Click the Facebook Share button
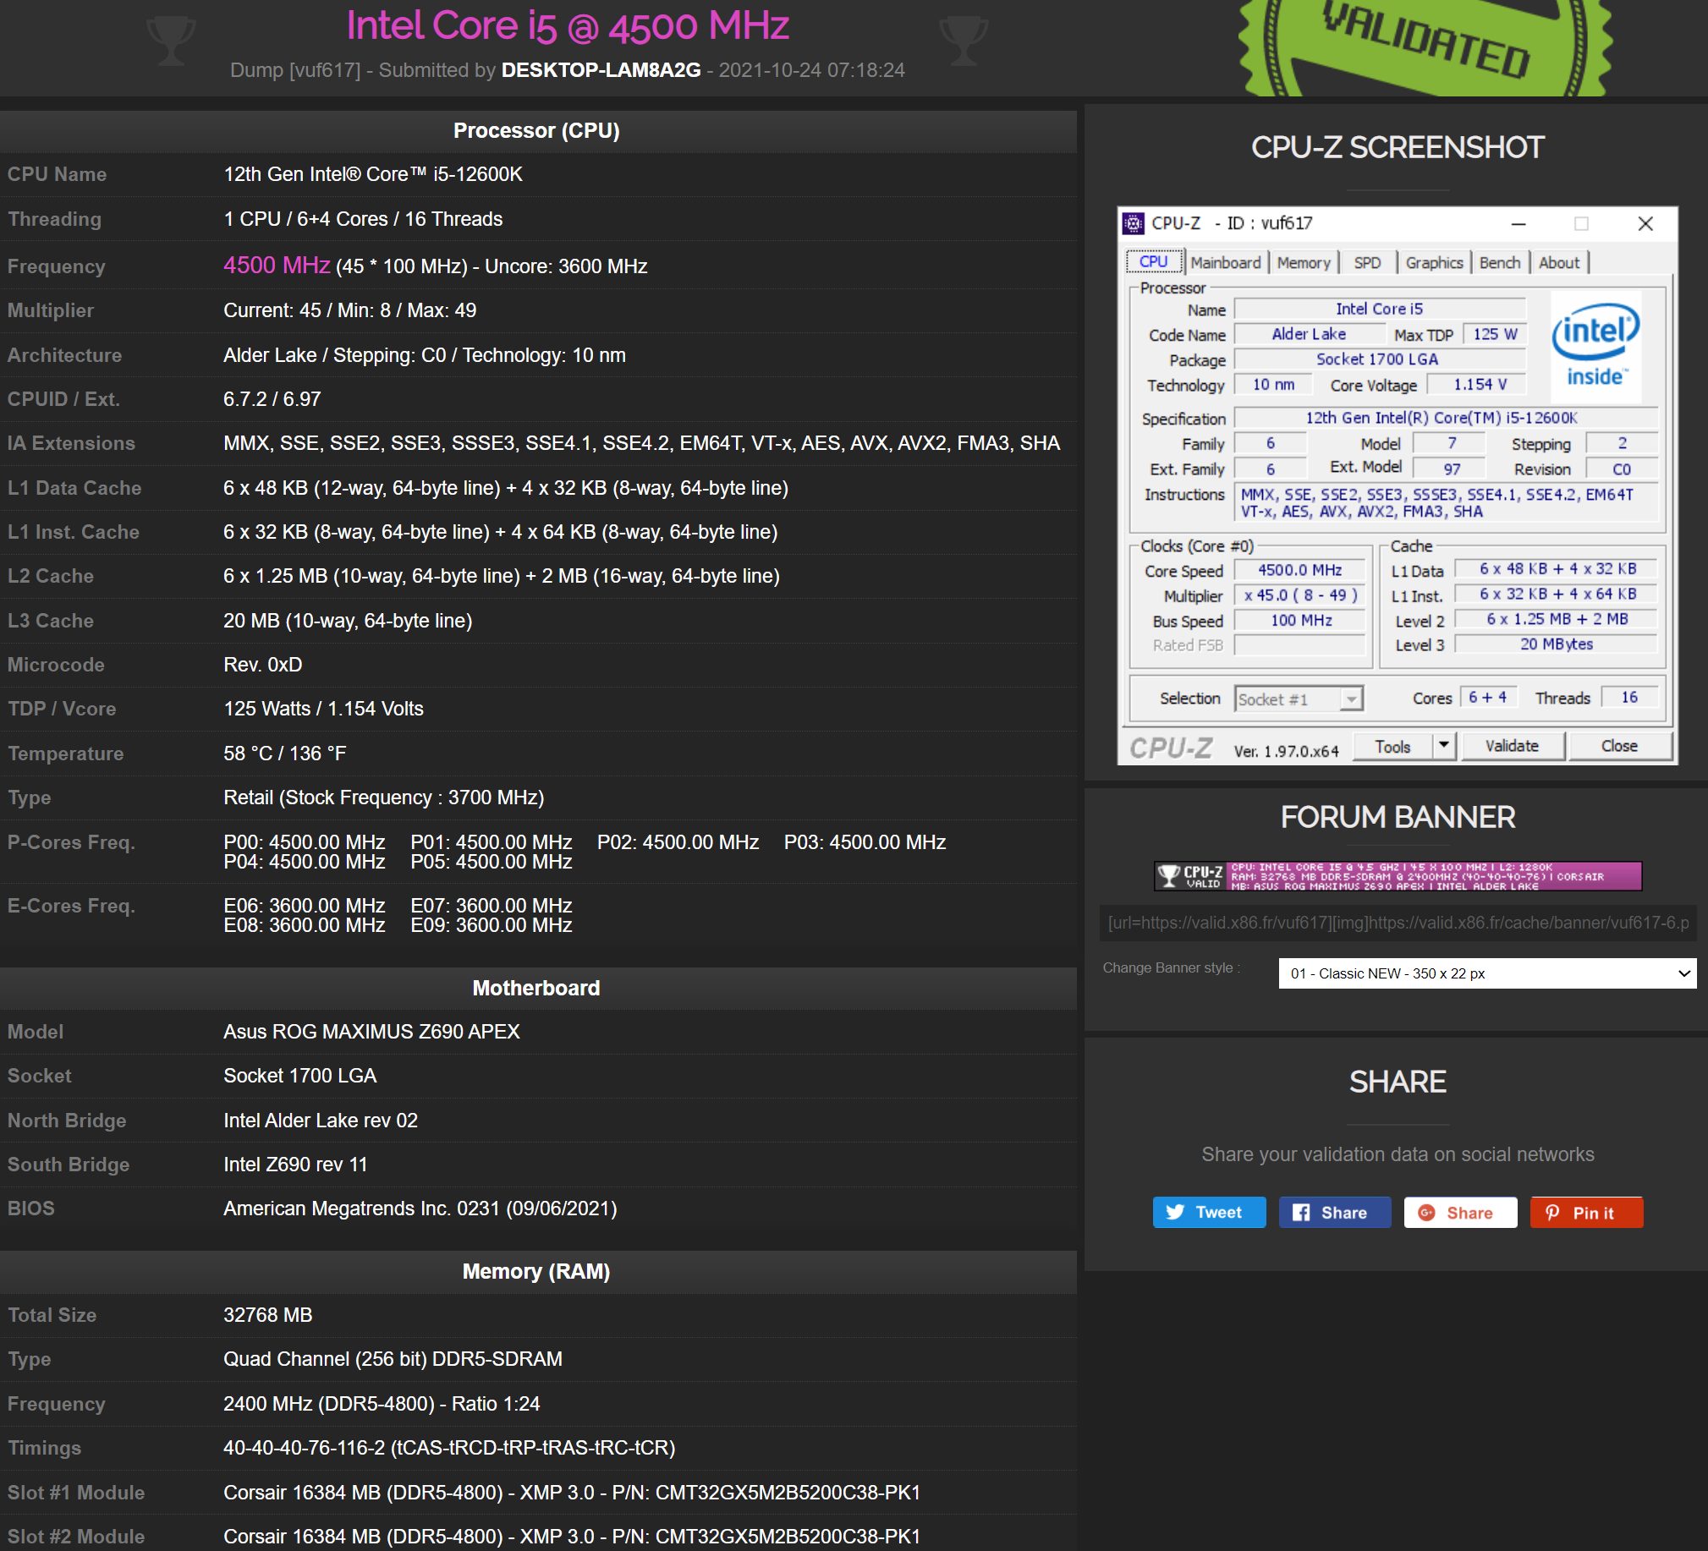1708x1551 pixels. tap(1333, 1212)
